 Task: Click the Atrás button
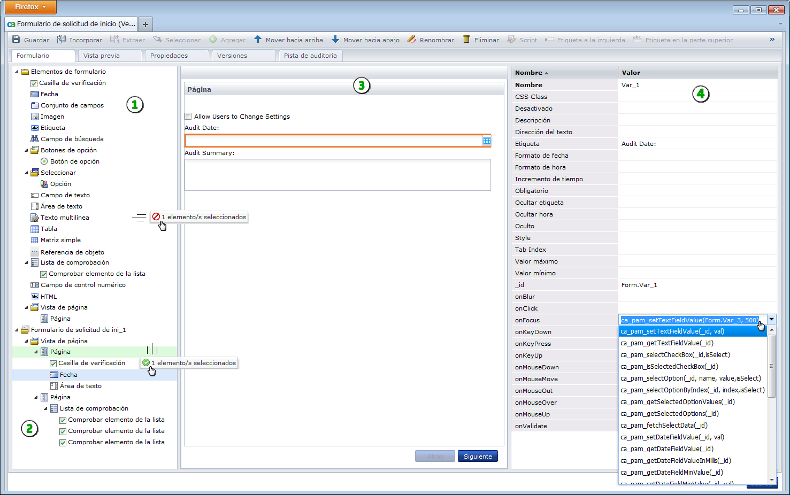click(x=435, y=457)
